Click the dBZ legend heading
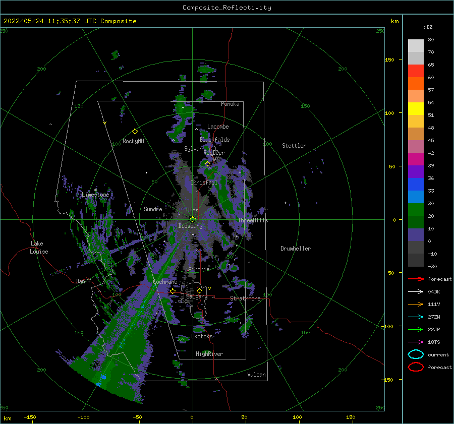Image resolution: width=454 pixels, height=424 pixels. click(x=428, y=27)
